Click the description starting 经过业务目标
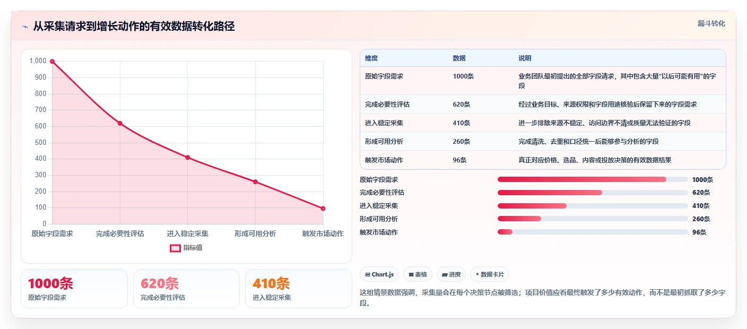Image resolution: width=747 pixels, height=329 pixels. (x=607, y=105)
